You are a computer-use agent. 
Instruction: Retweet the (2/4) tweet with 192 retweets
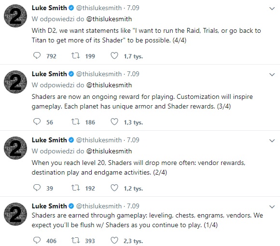75,188
